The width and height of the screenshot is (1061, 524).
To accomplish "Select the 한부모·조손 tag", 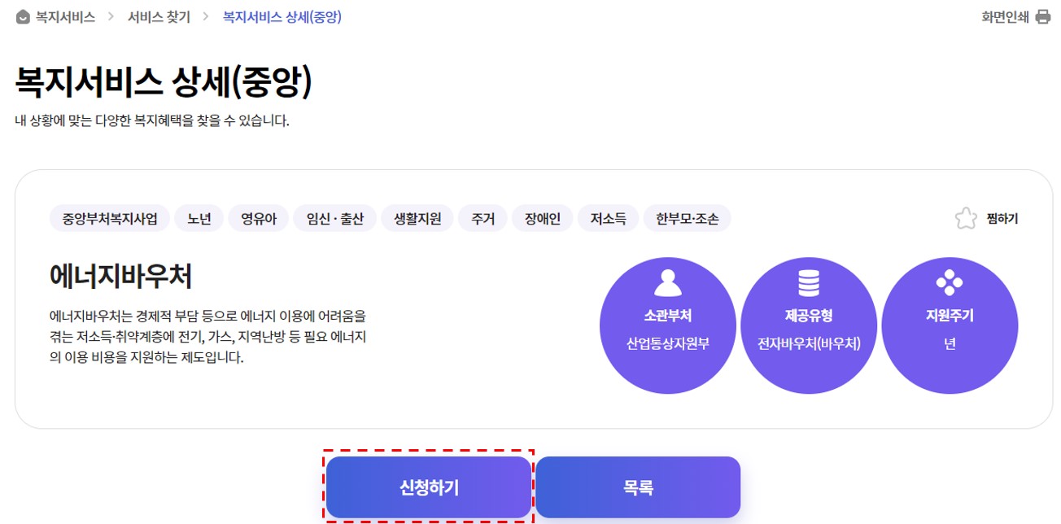I will [x=687, y=217].
